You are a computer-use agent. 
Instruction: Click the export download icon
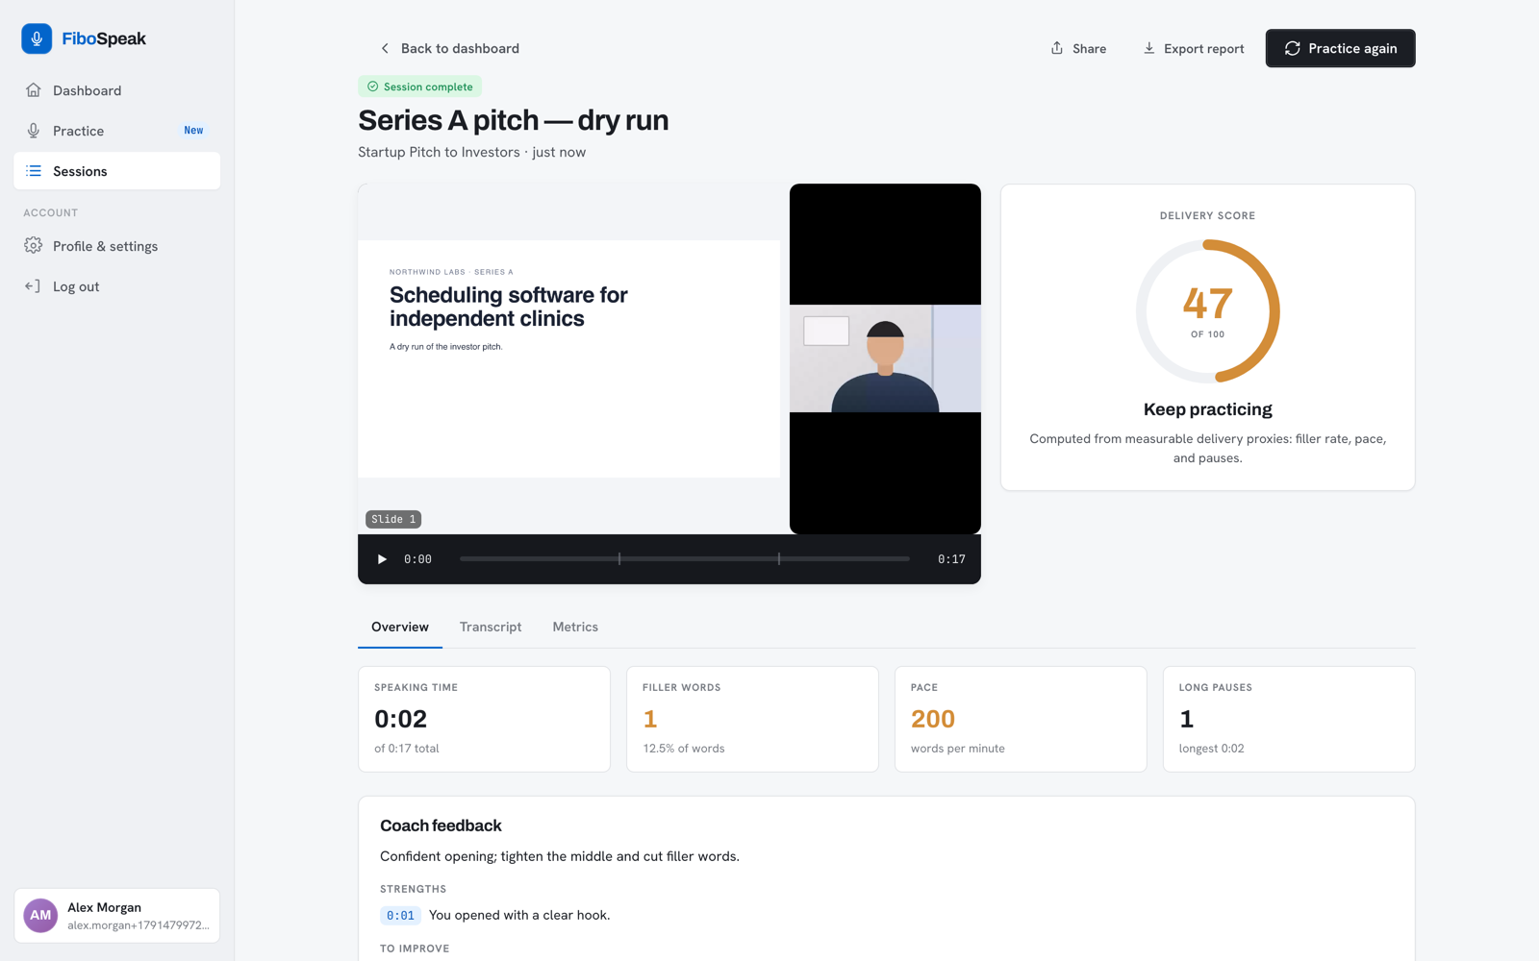(1148, 48)
